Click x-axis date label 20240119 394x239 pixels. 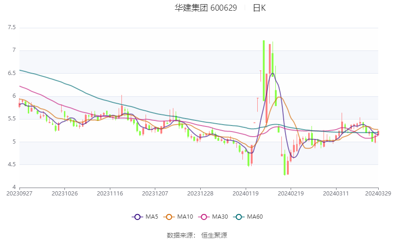coord(246,194)
